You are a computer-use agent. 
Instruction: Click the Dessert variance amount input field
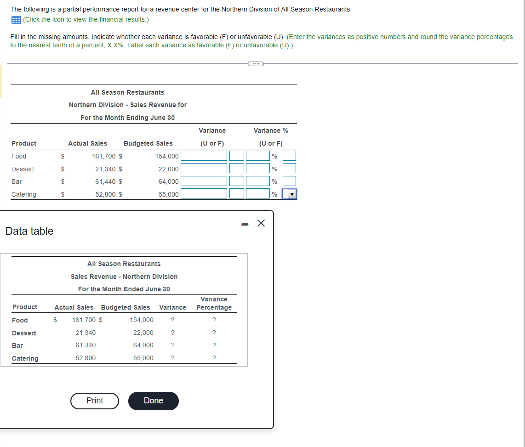(205, 168)
